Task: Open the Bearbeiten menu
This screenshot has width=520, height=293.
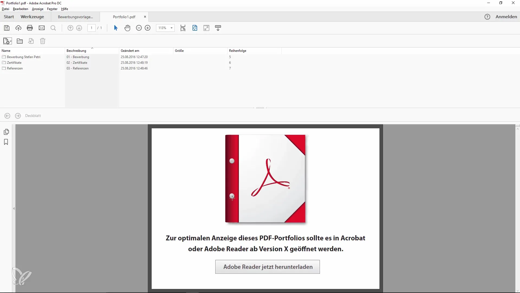Action: [x=21, y=9]
